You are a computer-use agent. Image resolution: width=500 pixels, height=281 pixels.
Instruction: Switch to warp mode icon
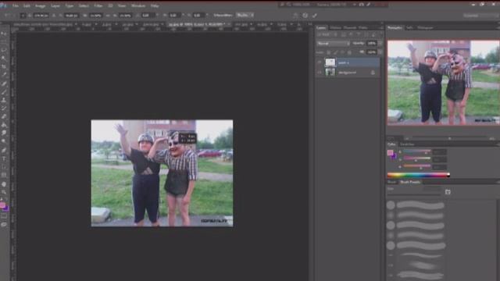click(x=295, y=16)
